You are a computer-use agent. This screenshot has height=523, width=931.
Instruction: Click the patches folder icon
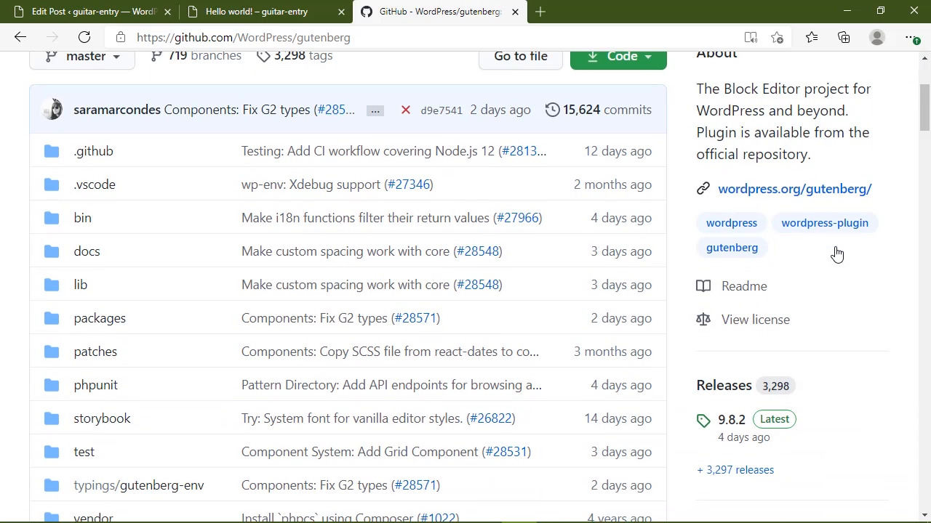pos(51,352)
